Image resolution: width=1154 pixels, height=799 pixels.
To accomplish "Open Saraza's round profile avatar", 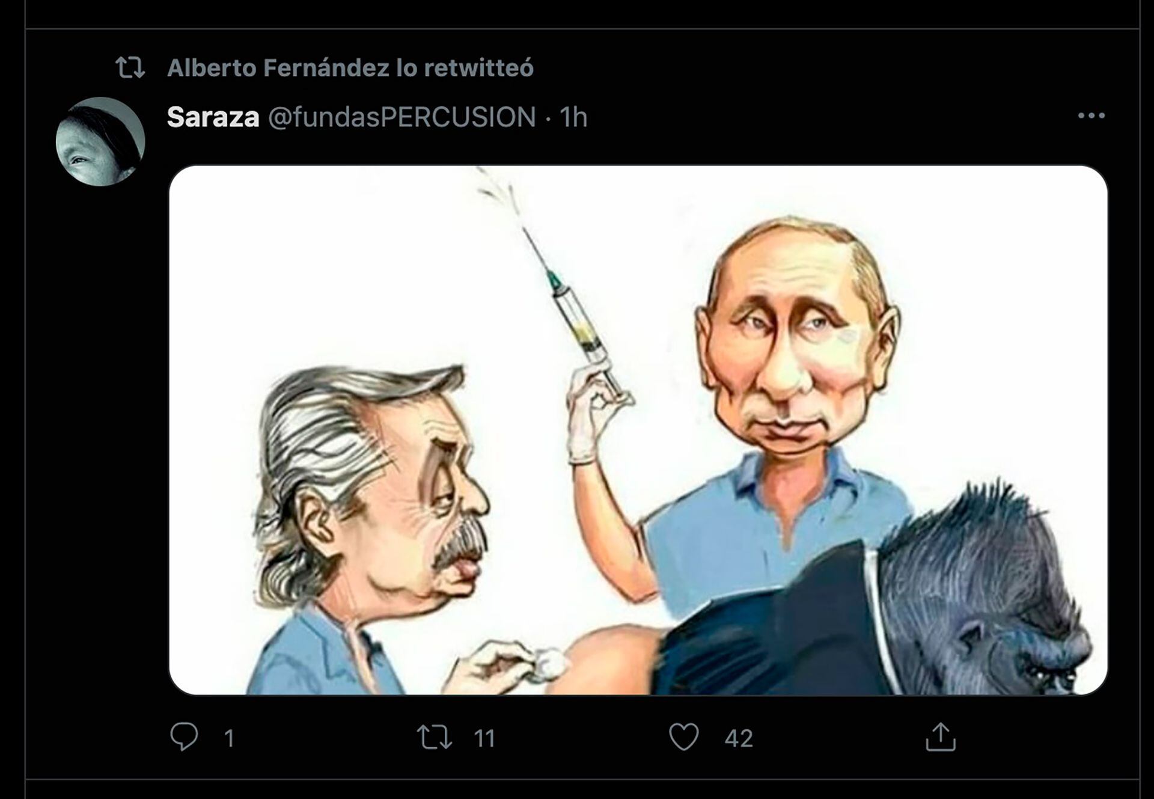I will point(100,141).
